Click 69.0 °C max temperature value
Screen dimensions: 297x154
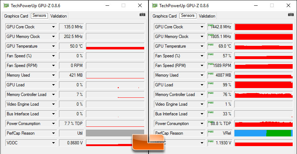(x=220, y=46)
